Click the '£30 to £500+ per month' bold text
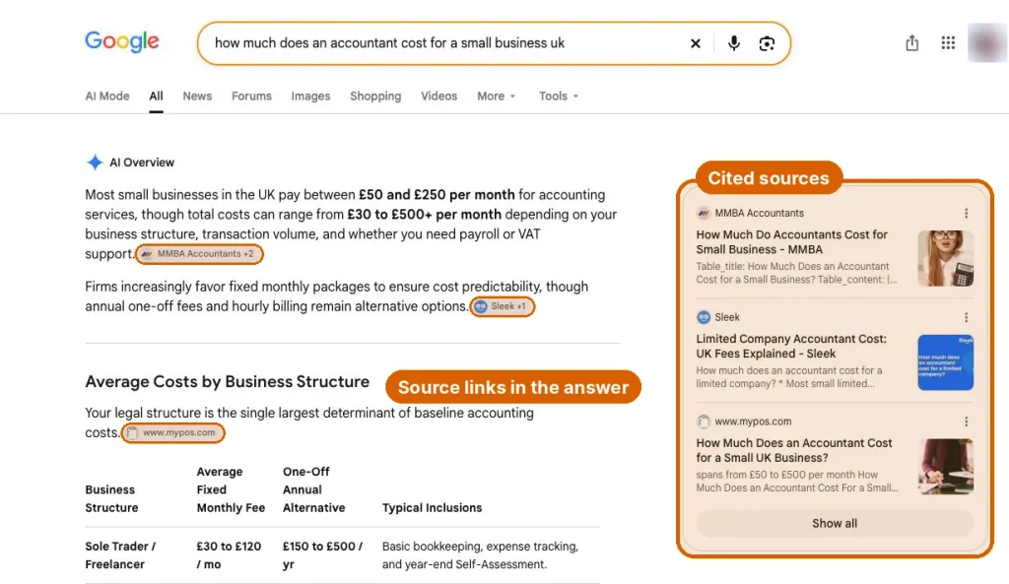 [x=424, y=215]
